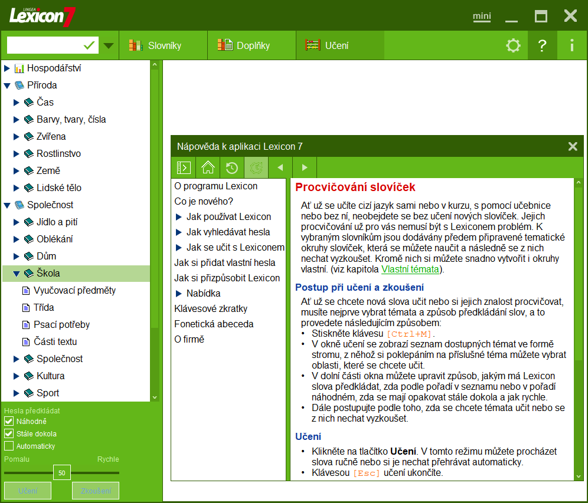The image size is (588, 503).
Task: Open Klávesové zkratky help topic
Action: coord(211,308)
